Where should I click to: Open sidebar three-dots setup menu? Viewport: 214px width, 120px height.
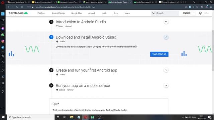[x=3, y=109]
